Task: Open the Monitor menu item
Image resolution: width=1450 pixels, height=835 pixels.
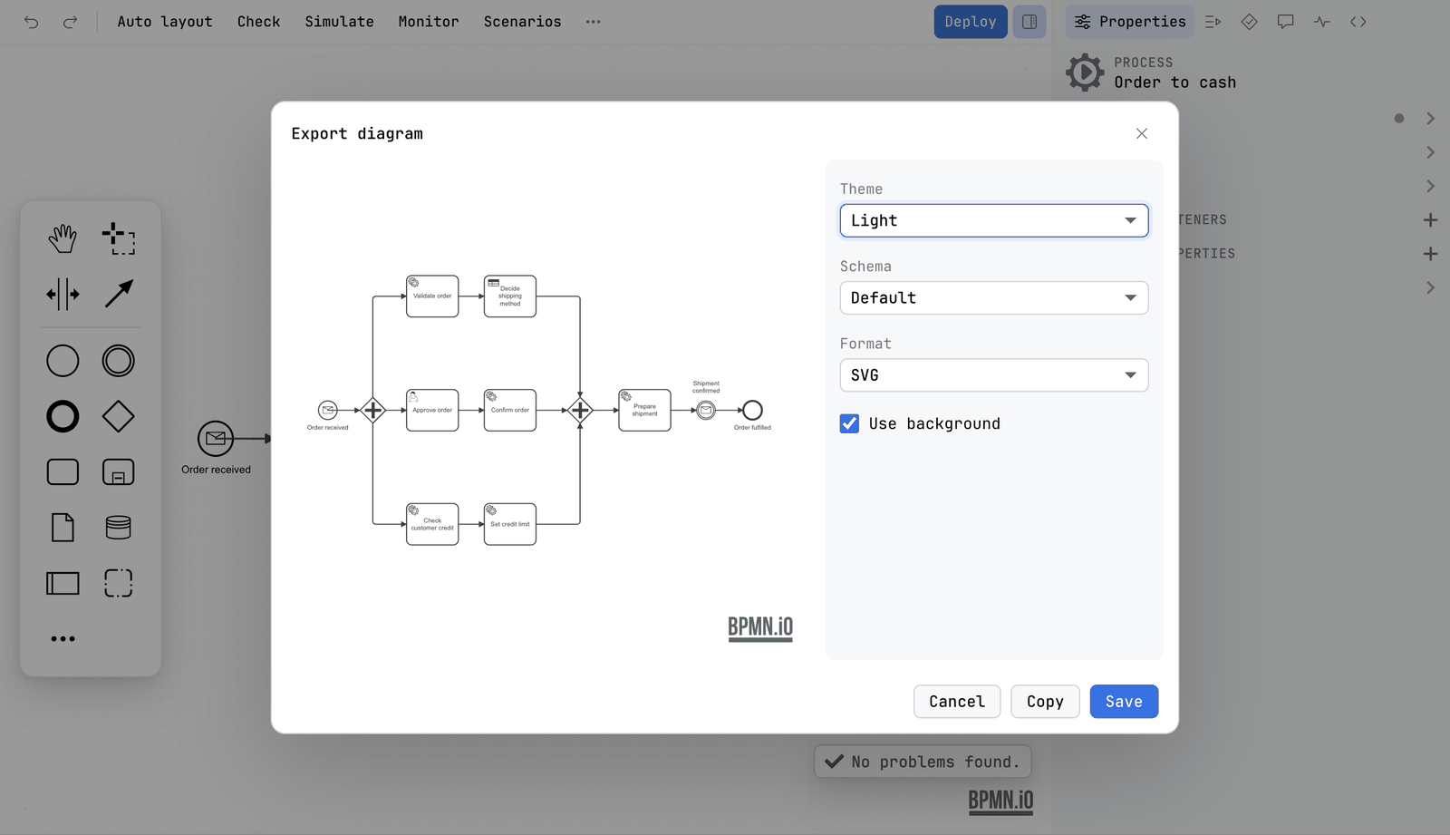Action: 429,22
